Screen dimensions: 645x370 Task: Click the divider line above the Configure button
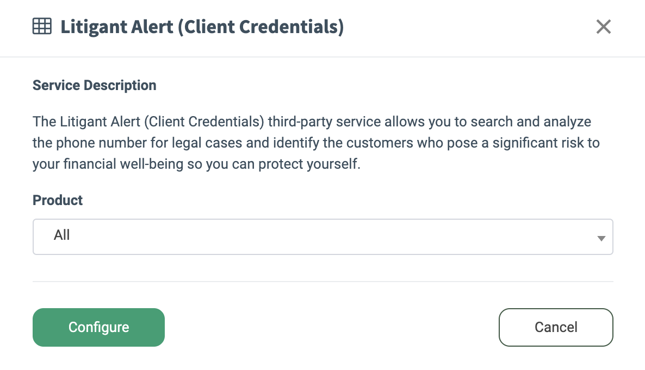(x=322, y=282)
